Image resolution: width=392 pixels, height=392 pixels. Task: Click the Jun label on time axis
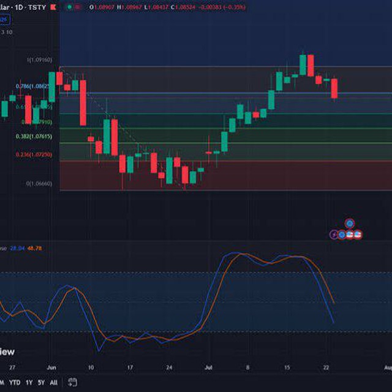tap(51, 367)
